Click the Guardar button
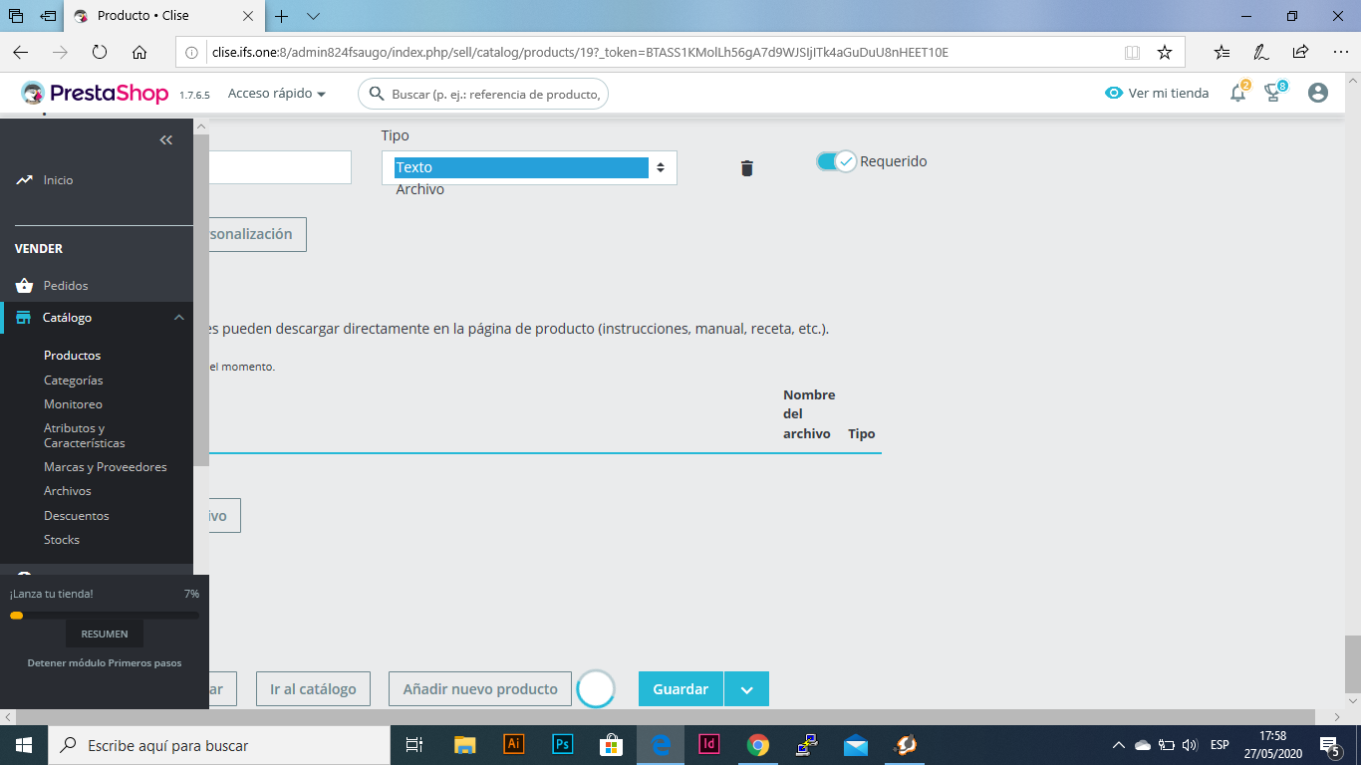Screen dimensions: 1361x765 (680, 689)
